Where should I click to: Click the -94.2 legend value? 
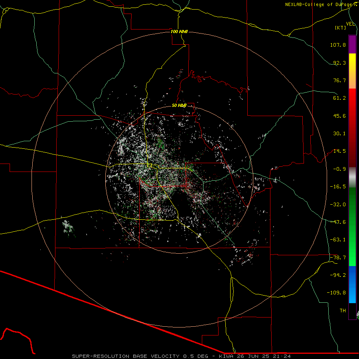pos(338,275)
